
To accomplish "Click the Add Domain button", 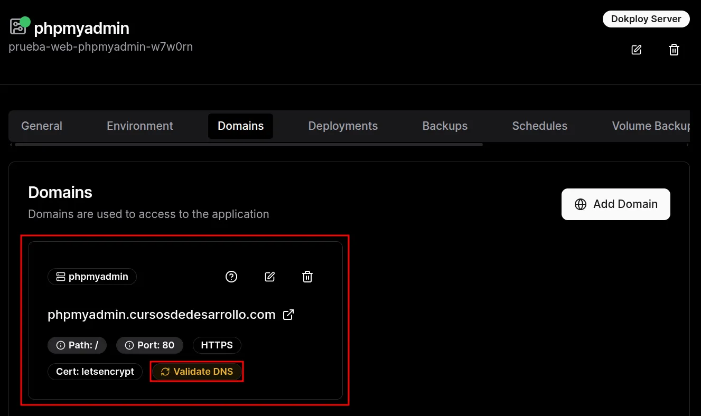I will [615, 204].
